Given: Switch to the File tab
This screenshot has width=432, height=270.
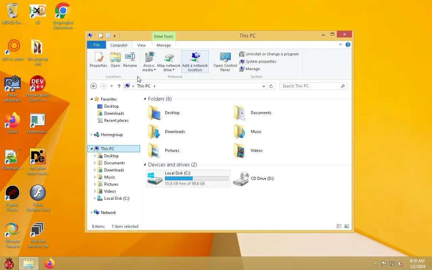Looking at the screenshot, I should (97, 45).
